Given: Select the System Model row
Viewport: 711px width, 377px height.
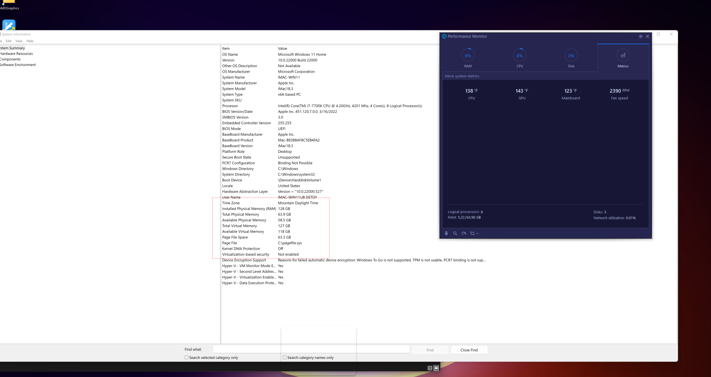Looking at the screenshot, I should pos(257,89).
